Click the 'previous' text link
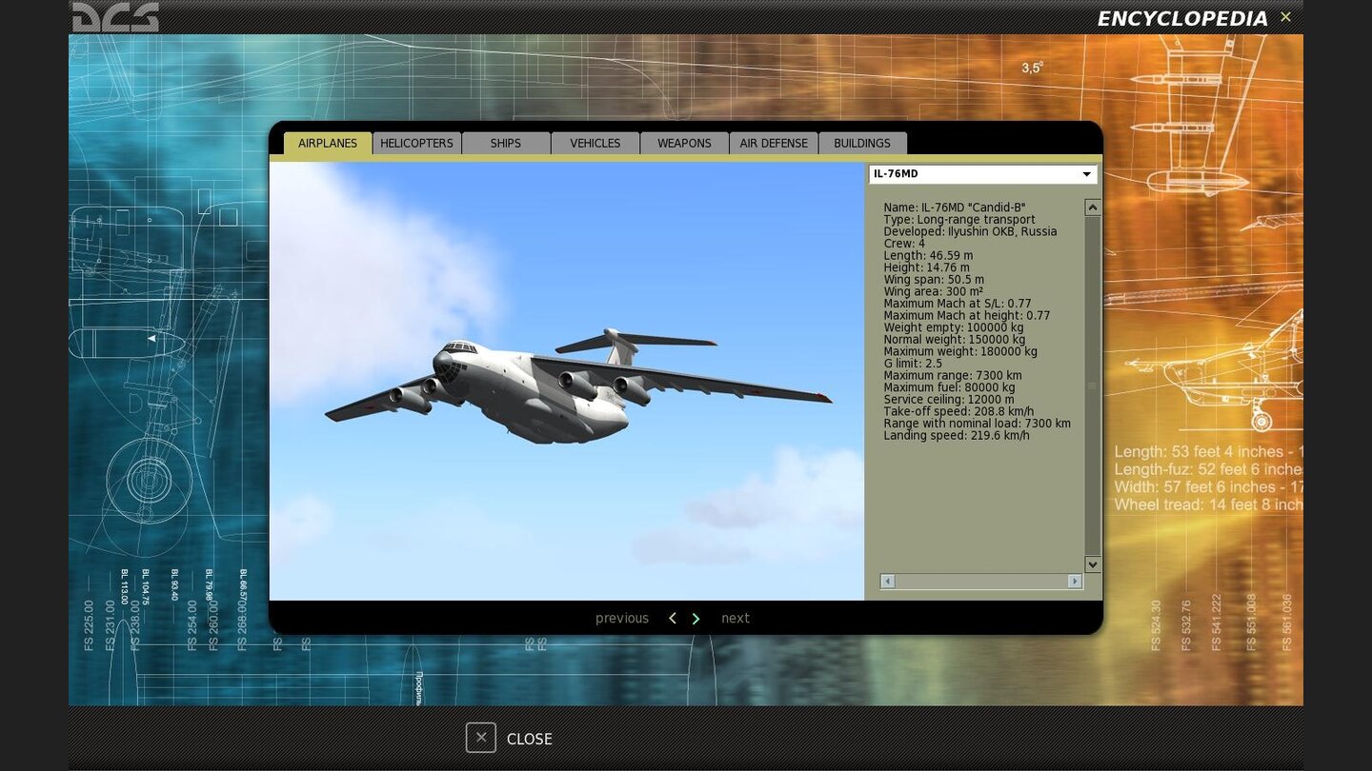This screenshot has height=771, width=1372. click(x=622, y=619)
